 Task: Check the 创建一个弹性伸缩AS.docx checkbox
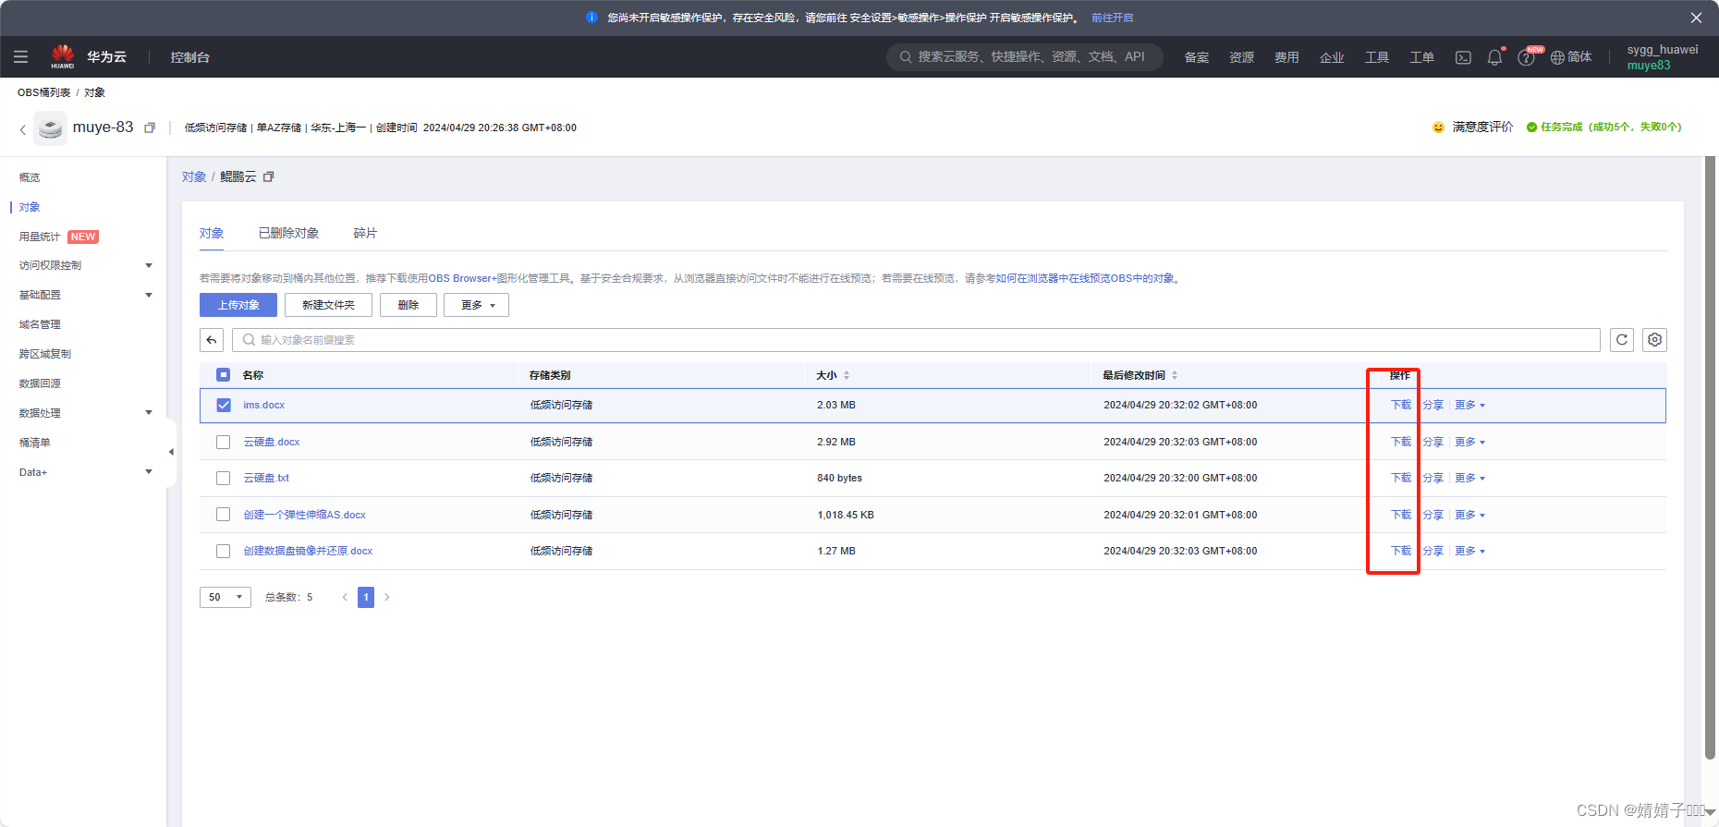[223, 515]
